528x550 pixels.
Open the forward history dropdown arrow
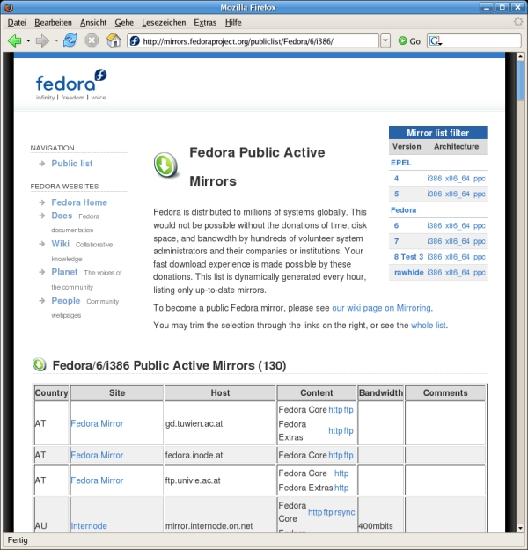[55, 41]
